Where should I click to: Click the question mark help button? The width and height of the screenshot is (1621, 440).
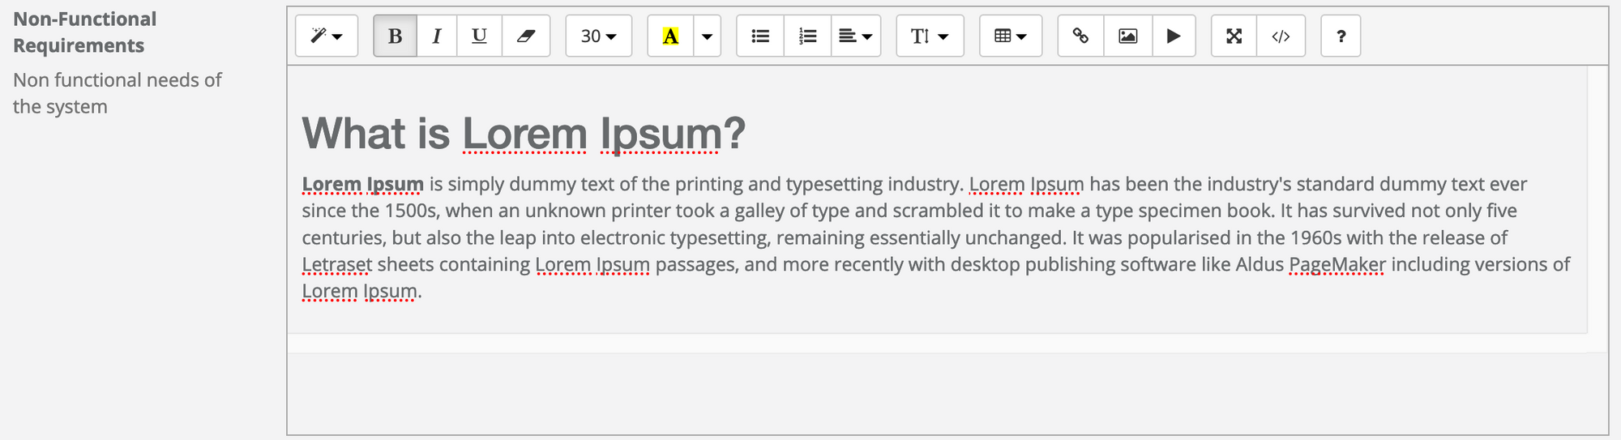[1341, 36]
